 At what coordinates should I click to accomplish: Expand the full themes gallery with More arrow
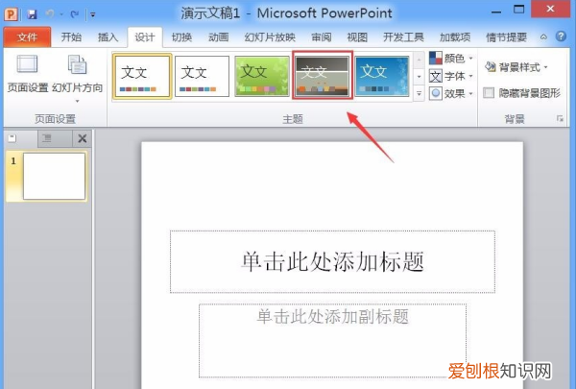419,94
